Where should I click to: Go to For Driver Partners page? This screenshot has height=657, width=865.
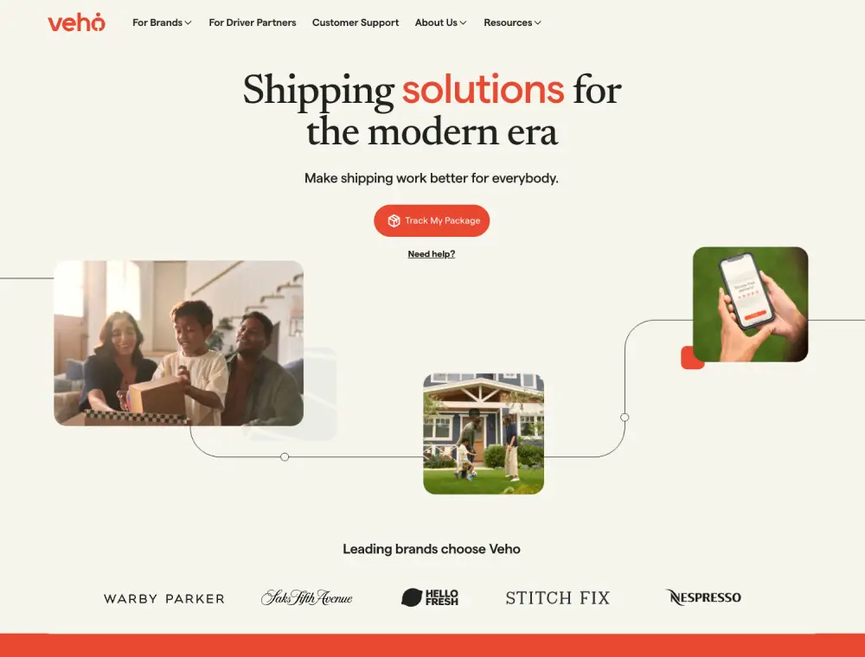pyautogui.click(x=252, y=22)
